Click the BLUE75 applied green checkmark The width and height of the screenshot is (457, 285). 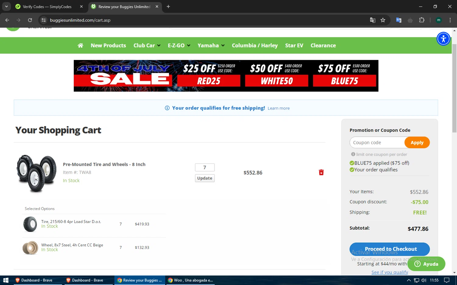(352, 163)
